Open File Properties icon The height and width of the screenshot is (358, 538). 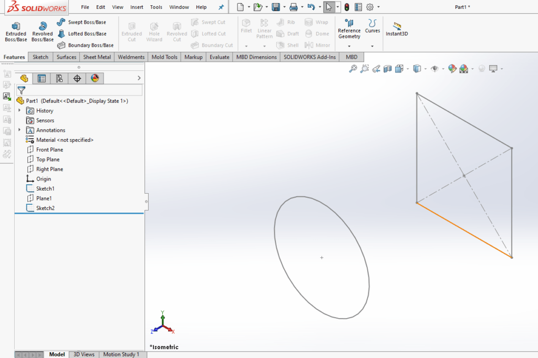tap(358, 7)
